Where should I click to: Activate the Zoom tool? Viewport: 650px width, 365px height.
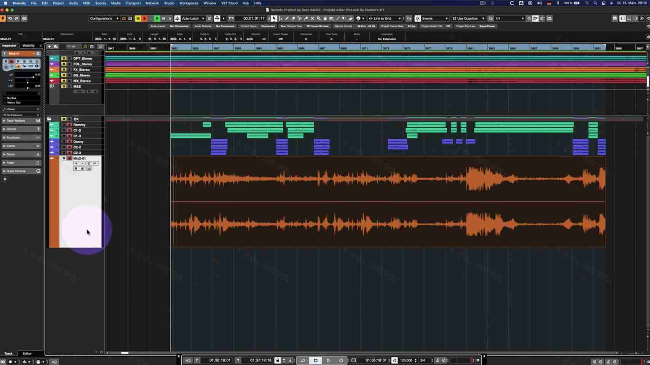click(318, 18)
